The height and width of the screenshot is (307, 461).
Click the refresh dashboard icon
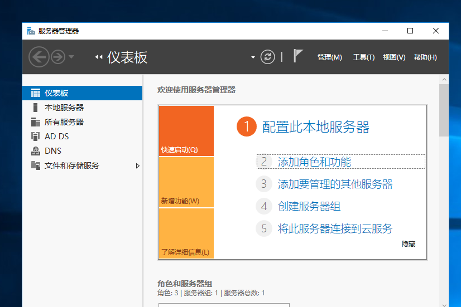point(268,57)
